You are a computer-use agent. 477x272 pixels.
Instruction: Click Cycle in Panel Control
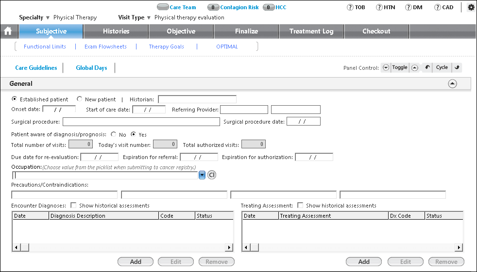[442, 67]
